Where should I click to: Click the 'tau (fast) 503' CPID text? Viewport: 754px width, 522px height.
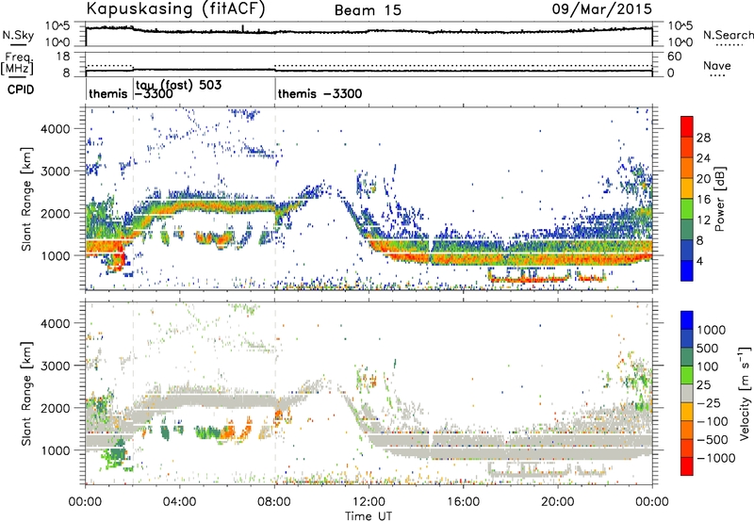(178, 85)
